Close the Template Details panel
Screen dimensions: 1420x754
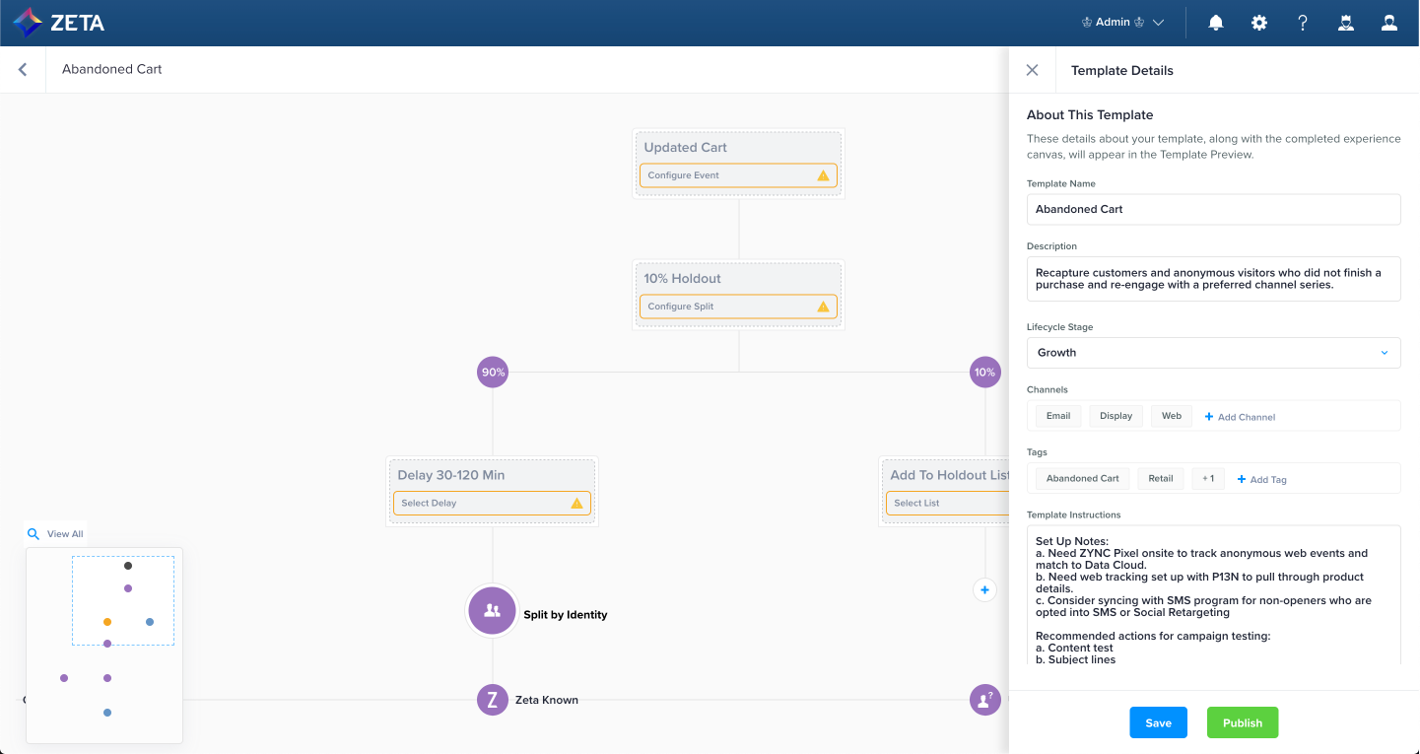(1032, 70)
